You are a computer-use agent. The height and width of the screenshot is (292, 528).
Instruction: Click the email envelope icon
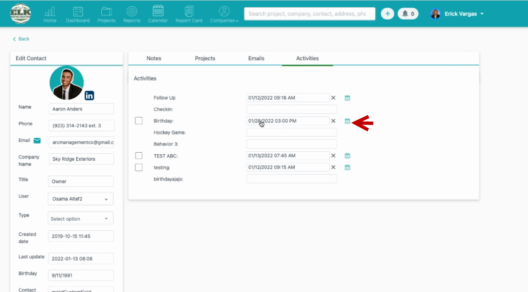37,141
